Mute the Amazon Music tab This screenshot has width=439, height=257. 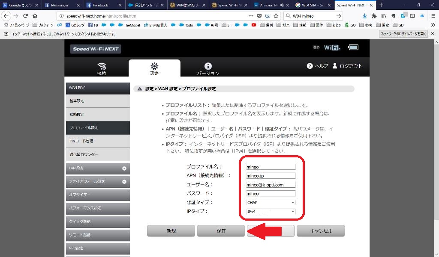click(x=282, y=5)
